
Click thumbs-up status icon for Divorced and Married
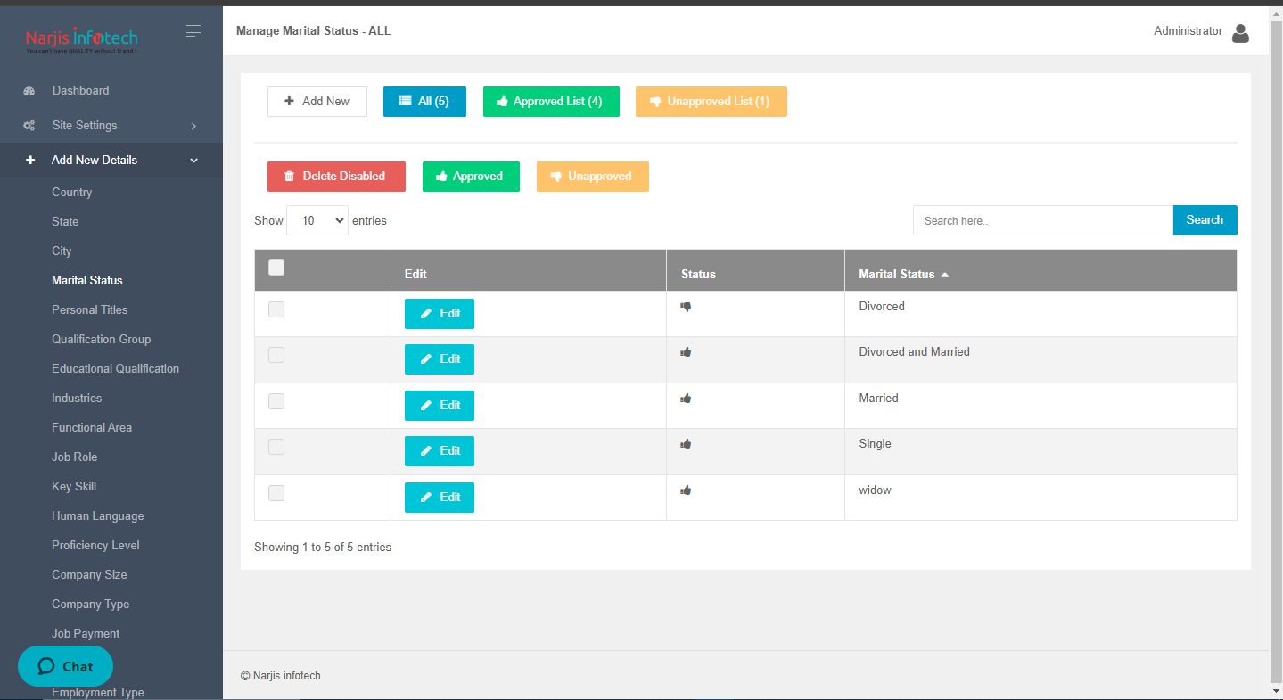(x=686, y=352)
